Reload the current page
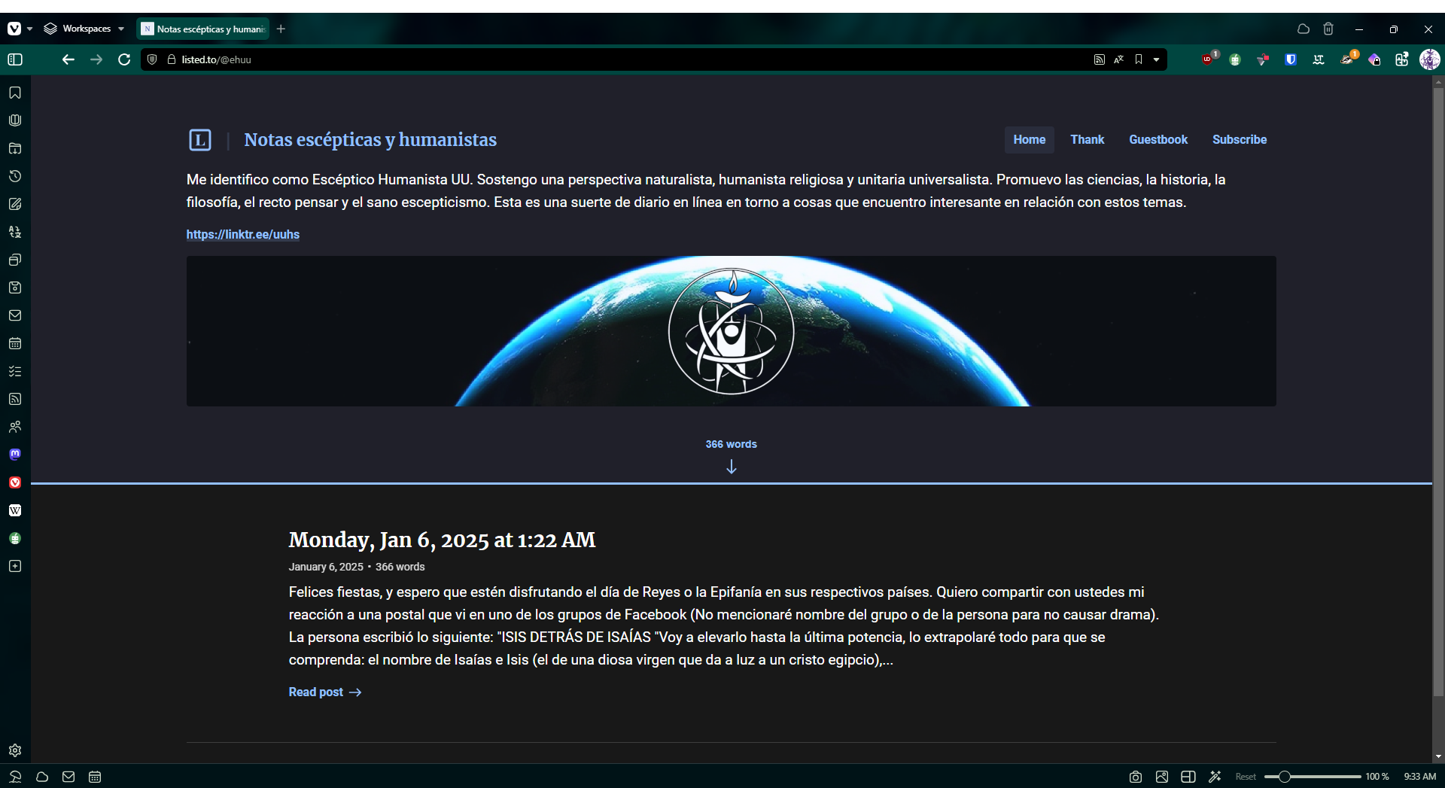This screenshot has width=1445, height=788. point(124,59)
